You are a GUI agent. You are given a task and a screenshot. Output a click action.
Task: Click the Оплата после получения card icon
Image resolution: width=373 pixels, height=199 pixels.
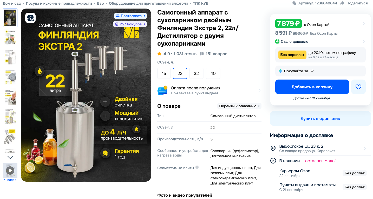tap(162, 90)
